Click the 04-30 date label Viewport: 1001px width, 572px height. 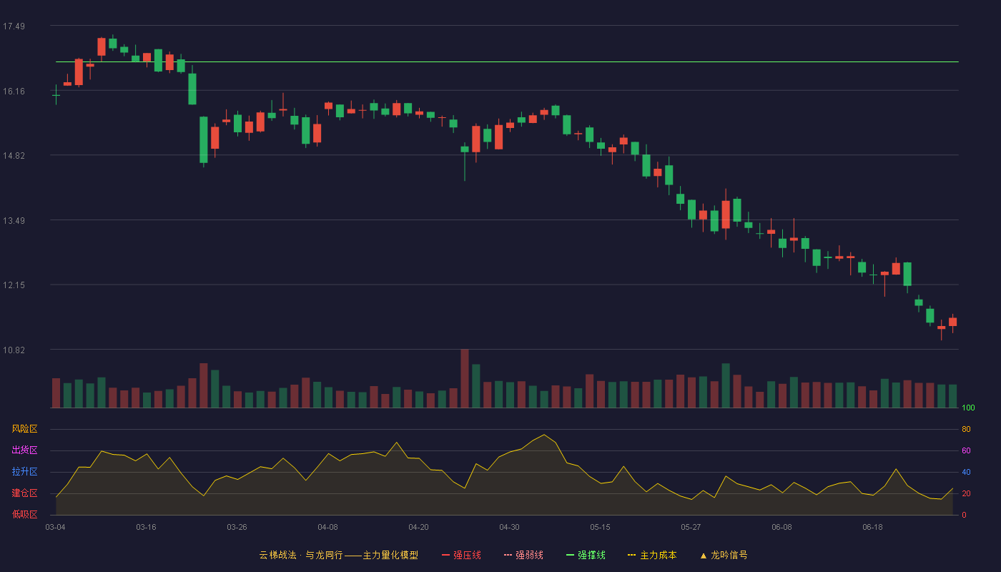[x=509, y=527]
